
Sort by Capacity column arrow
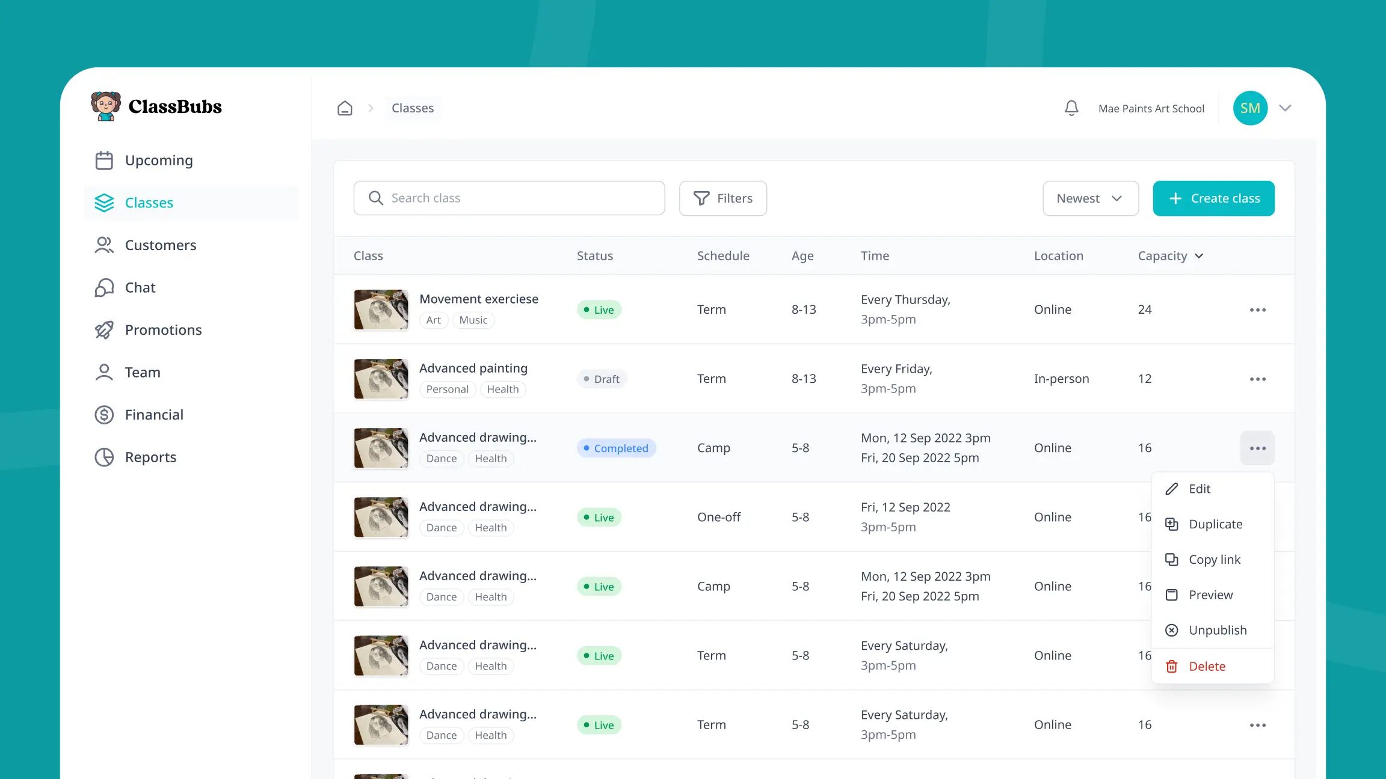click(x=1199, y=256)
